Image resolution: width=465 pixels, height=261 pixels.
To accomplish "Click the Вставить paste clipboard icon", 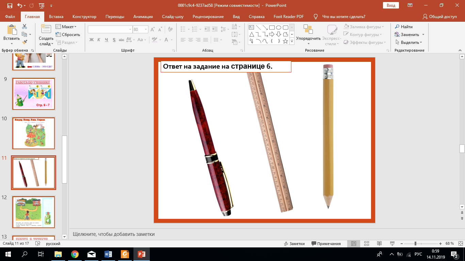I will coord(12,30).
